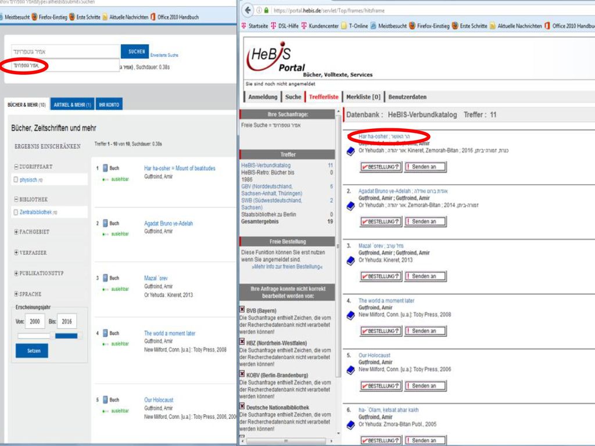
Task: Expand the PUBLIKATIONSTYP filter section
Action: (x=16, y=273)
